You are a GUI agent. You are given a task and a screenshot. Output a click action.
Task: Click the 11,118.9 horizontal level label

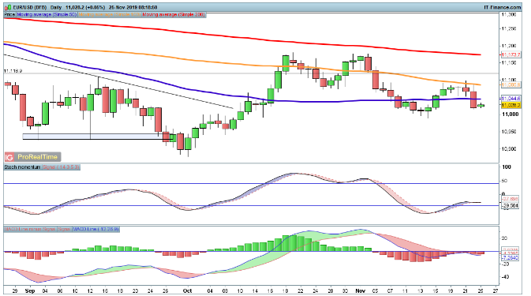tap(13, 71)
